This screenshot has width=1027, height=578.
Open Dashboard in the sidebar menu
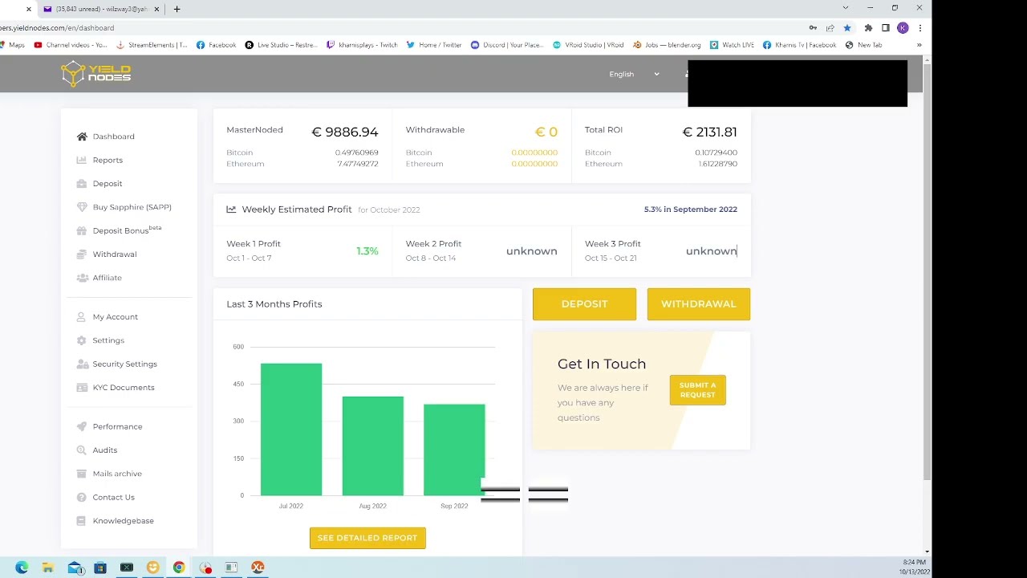point(113,136)
